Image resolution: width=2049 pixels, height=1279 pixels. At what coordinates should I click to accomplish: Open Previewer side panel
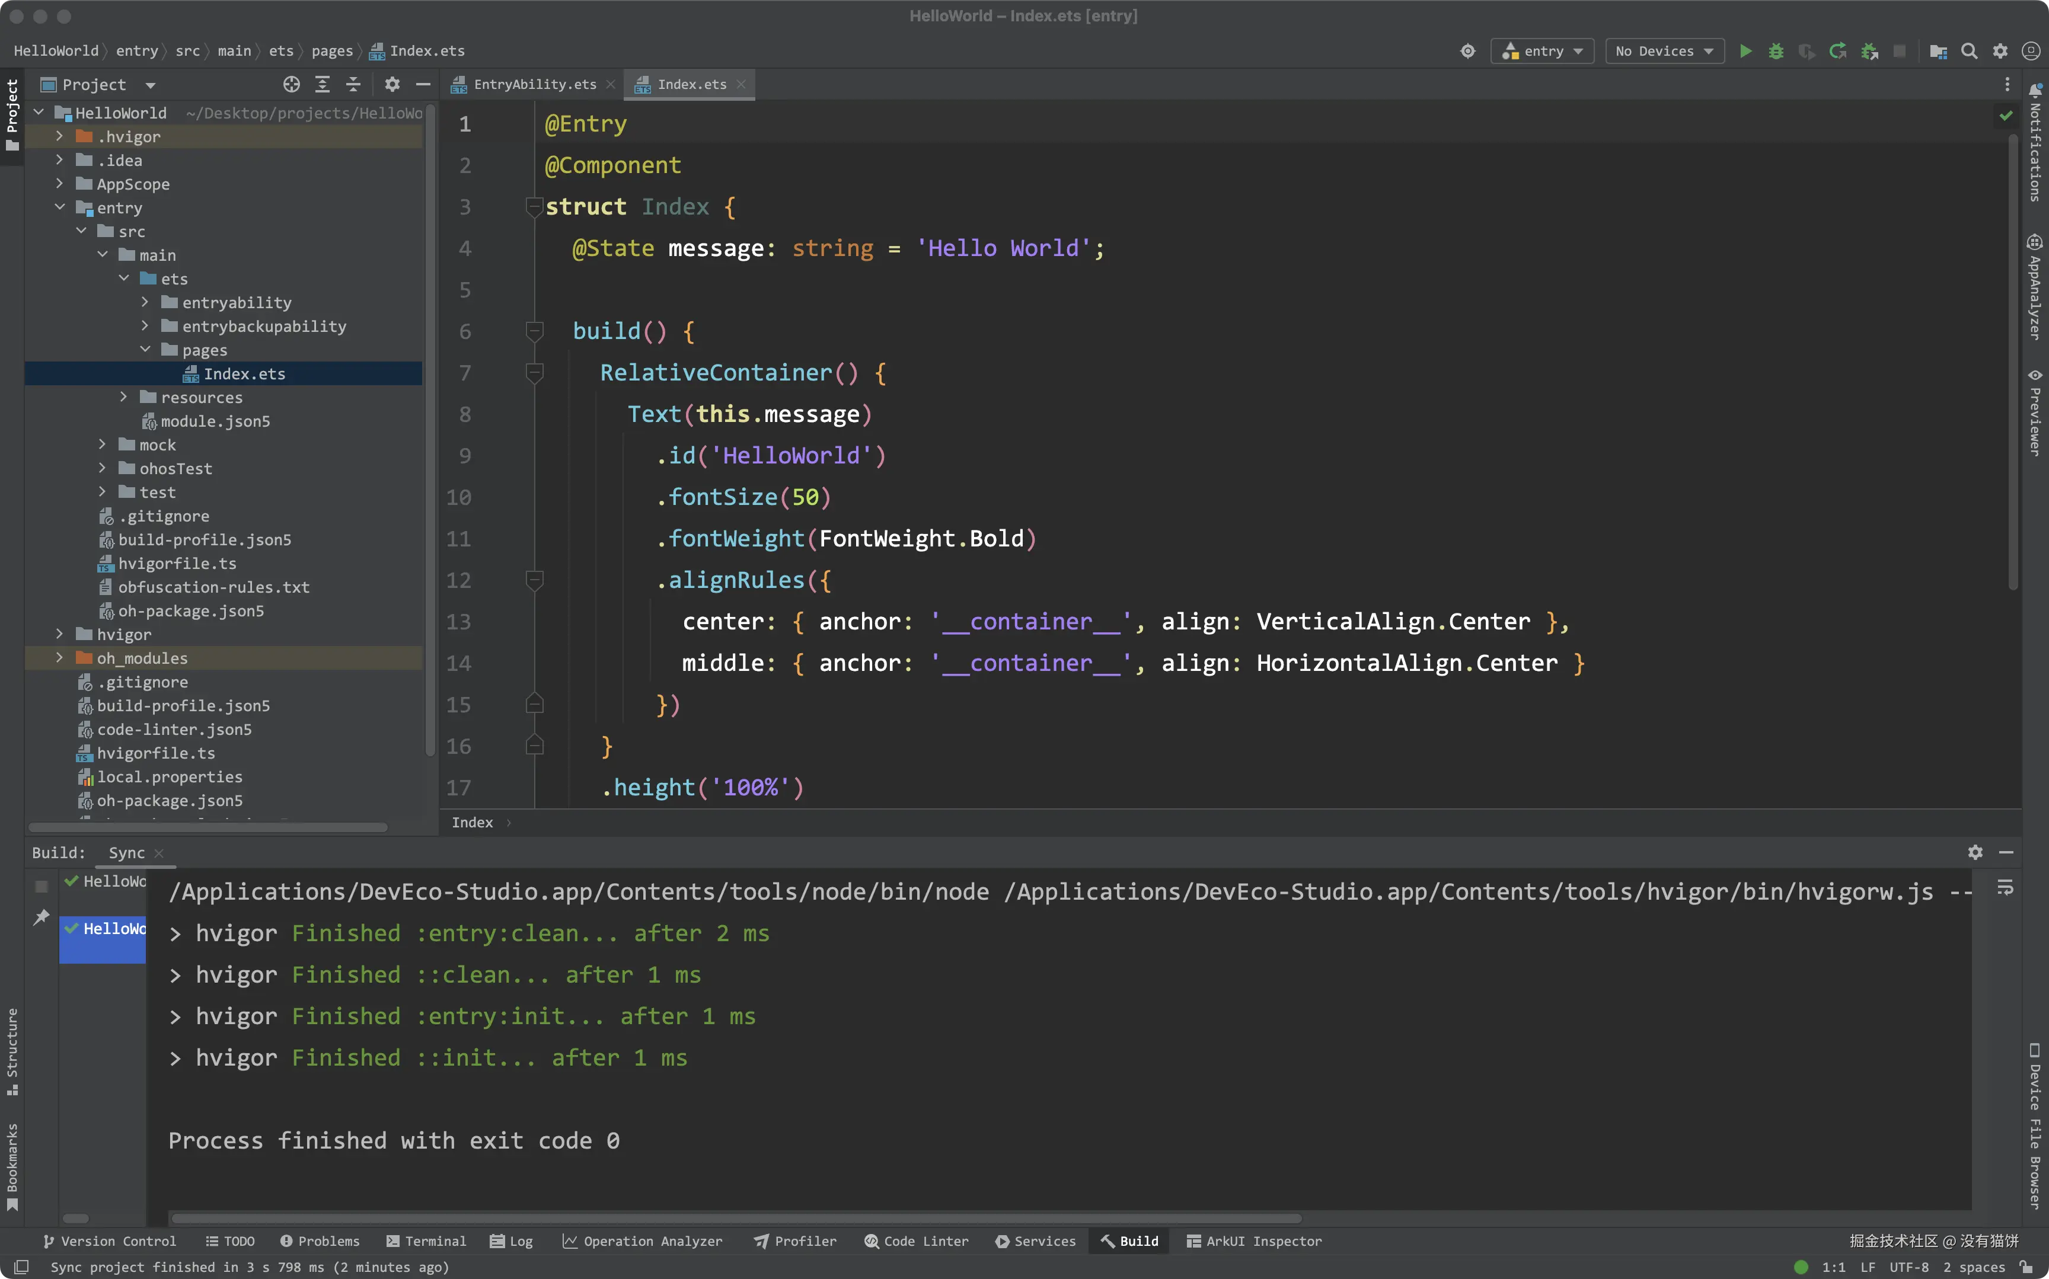2035,413
